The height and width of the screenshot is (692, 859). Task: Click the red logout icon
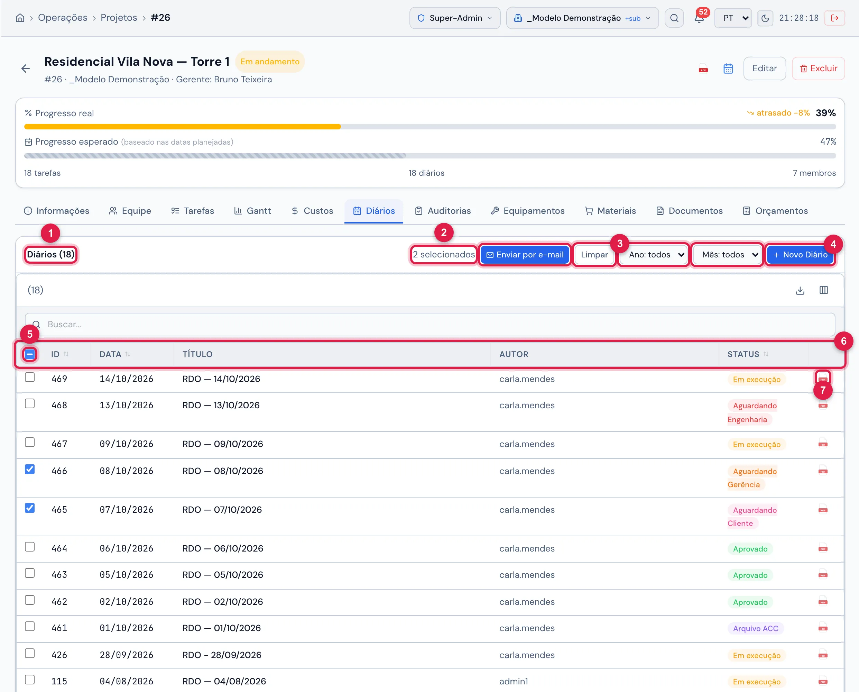pos(835,18)
